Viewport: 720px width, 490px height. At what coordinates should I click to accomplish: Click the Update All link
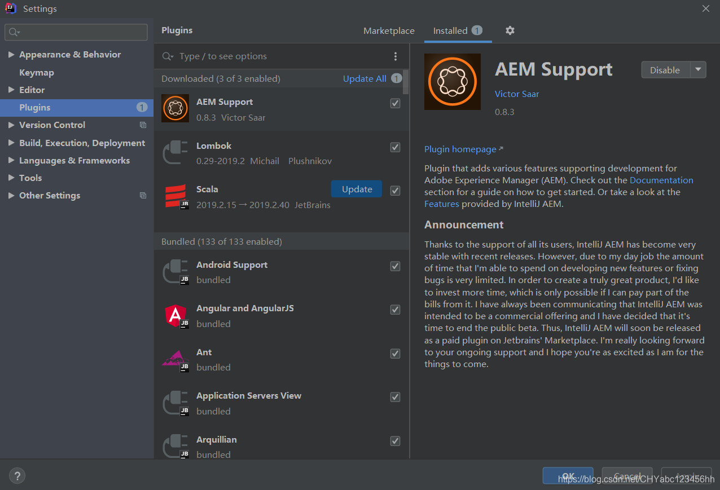pos(365,79)
